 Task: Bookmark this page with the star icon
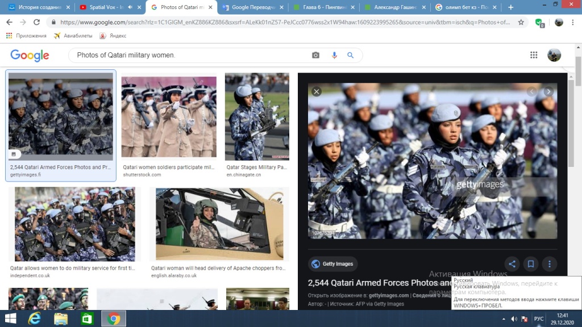pos(521,22)
